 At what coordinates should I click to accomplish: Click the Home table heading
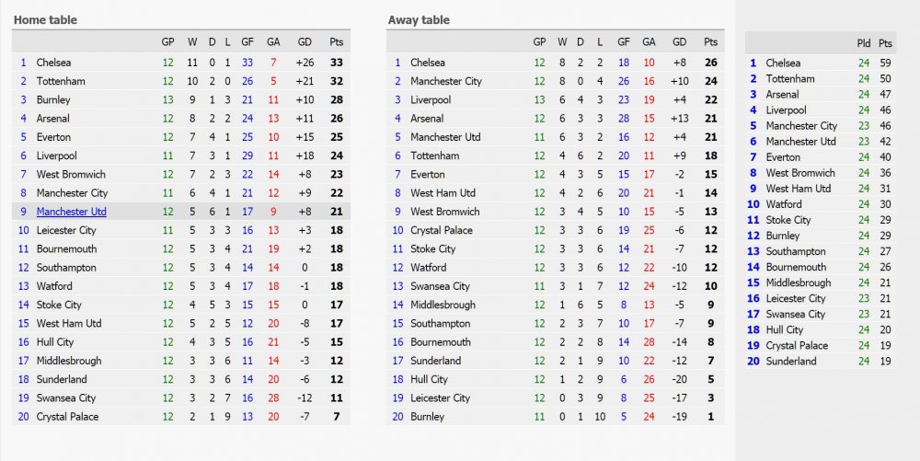coord(45,20)
